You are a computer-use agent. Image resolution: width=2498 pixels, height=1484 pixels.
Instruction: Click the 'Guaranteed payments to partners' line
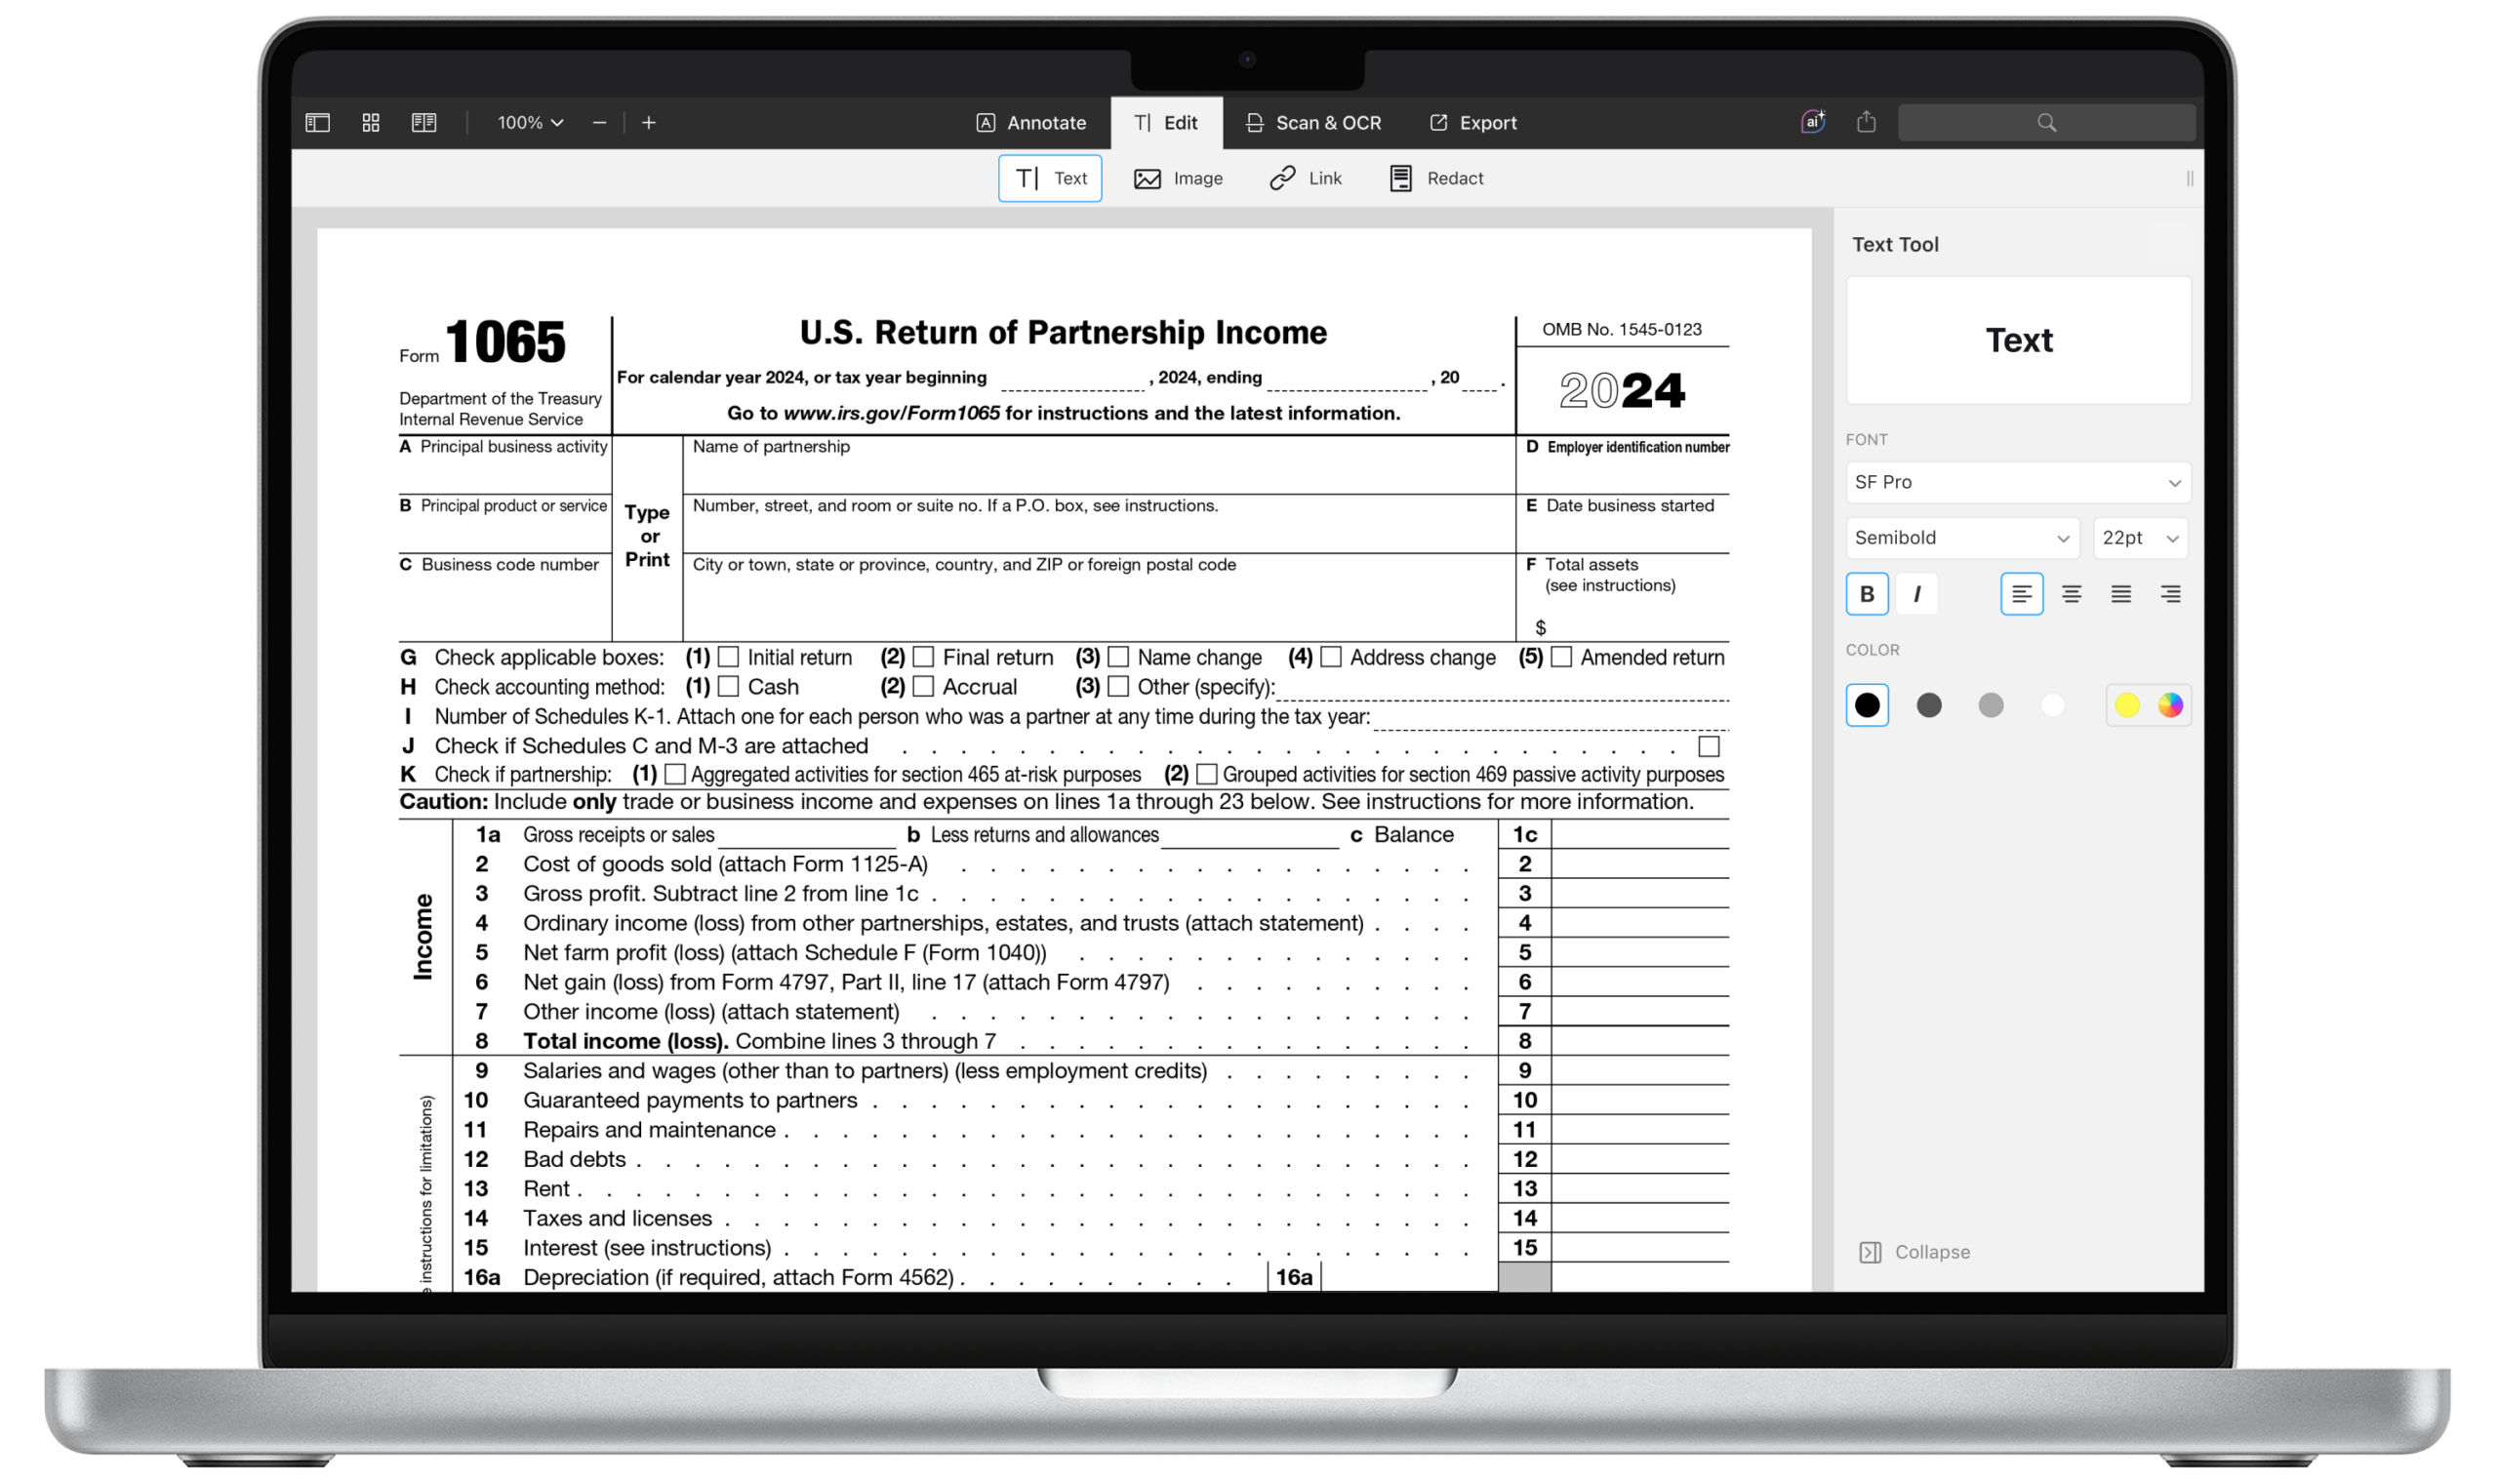[x=690, y=1101]
